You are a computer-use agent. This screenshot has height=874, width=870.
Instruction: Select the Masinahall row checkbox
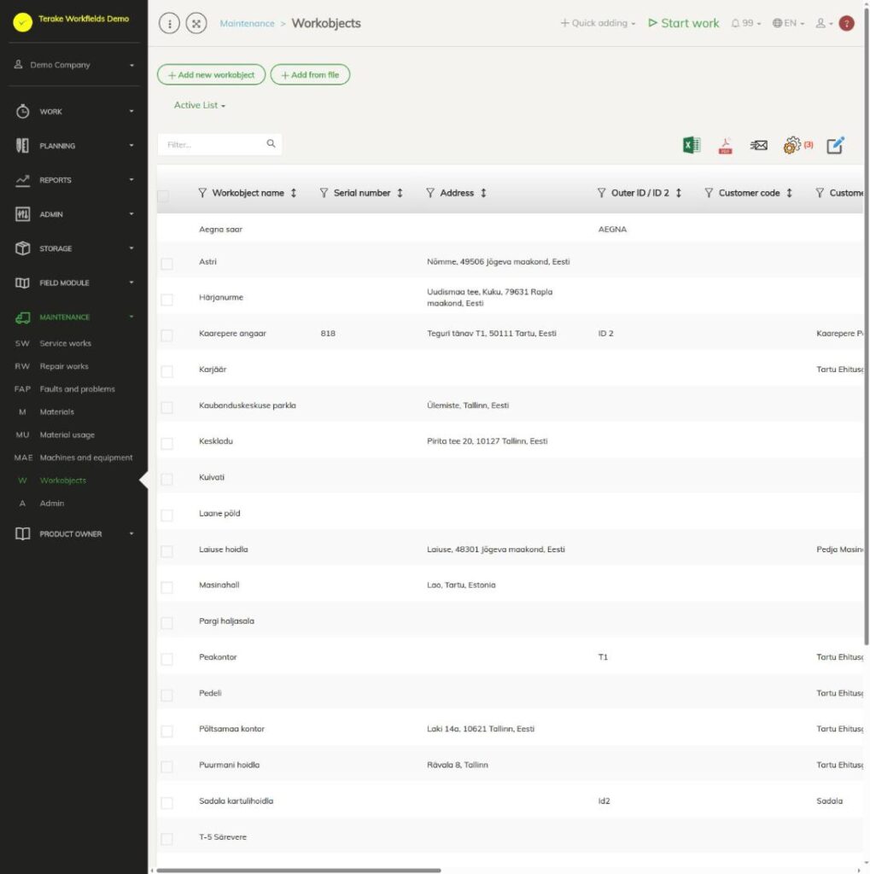click(x=166, y=587)
